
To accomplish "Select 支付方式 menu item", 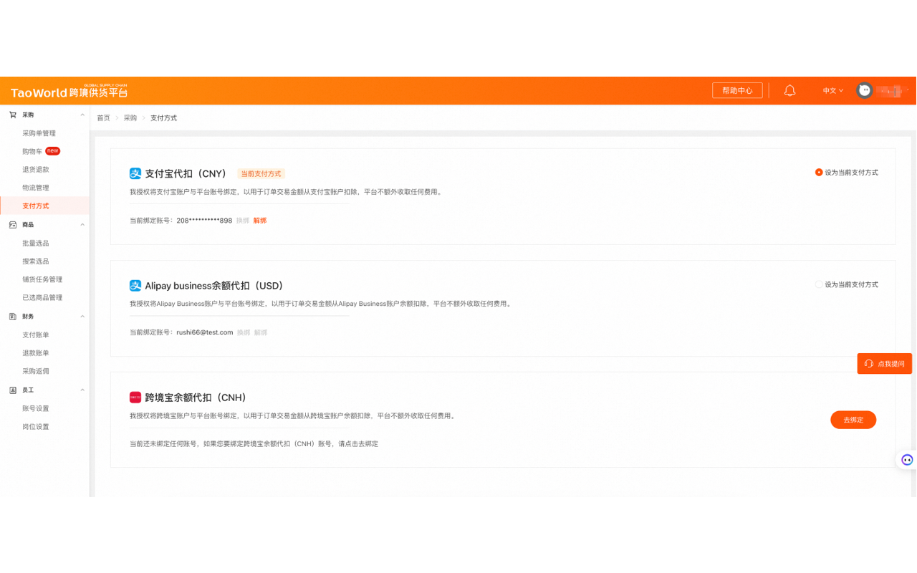I will point(44,206).
